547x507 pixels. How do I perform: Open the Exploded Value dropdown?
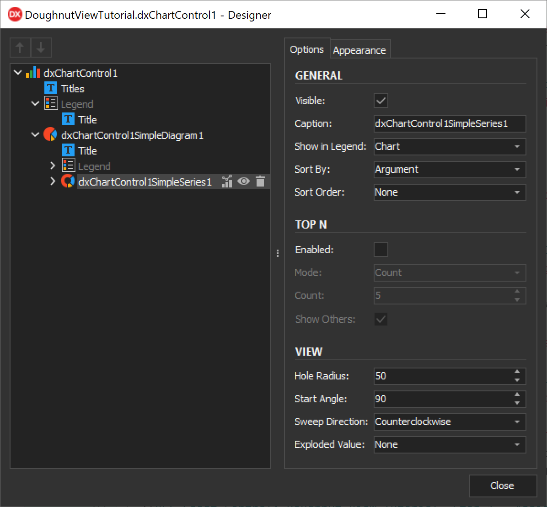[517, 445]
